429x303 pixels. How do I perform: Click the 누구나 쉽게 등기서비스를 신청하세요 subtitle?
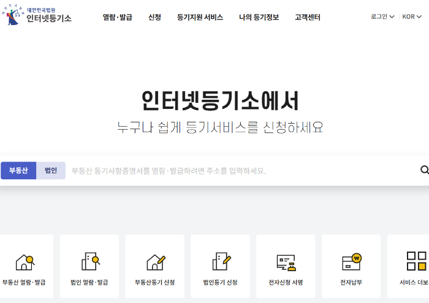pos(220,127)
